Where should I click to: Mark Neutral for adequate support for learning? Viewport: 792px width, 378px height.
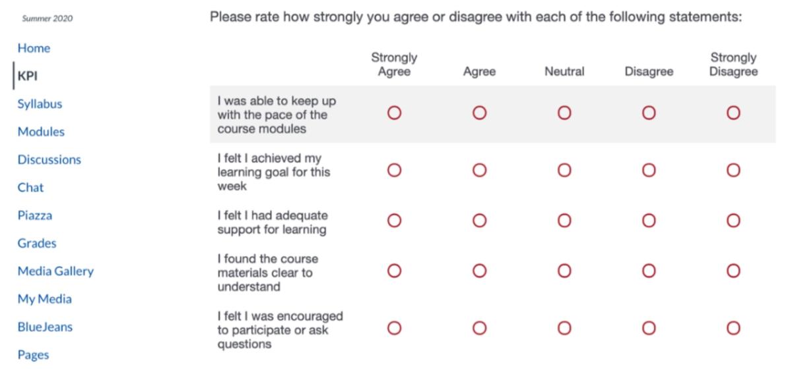[564, 221]
